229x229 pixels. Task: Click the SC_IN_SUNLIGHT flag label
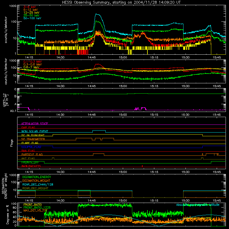[x=33, y=135]
